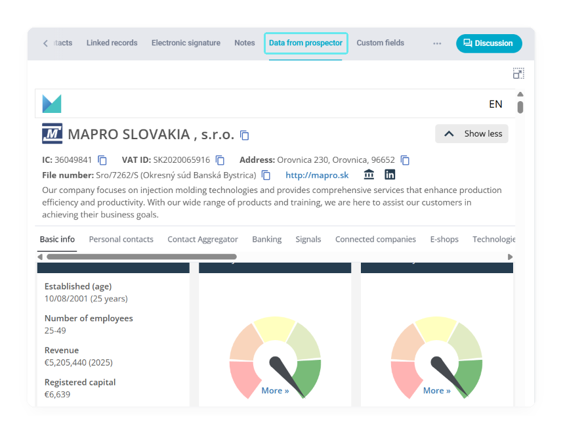Click the middle gauge chart
The height and width of the screenshot is (434, 563).
[x=275, y=357]
